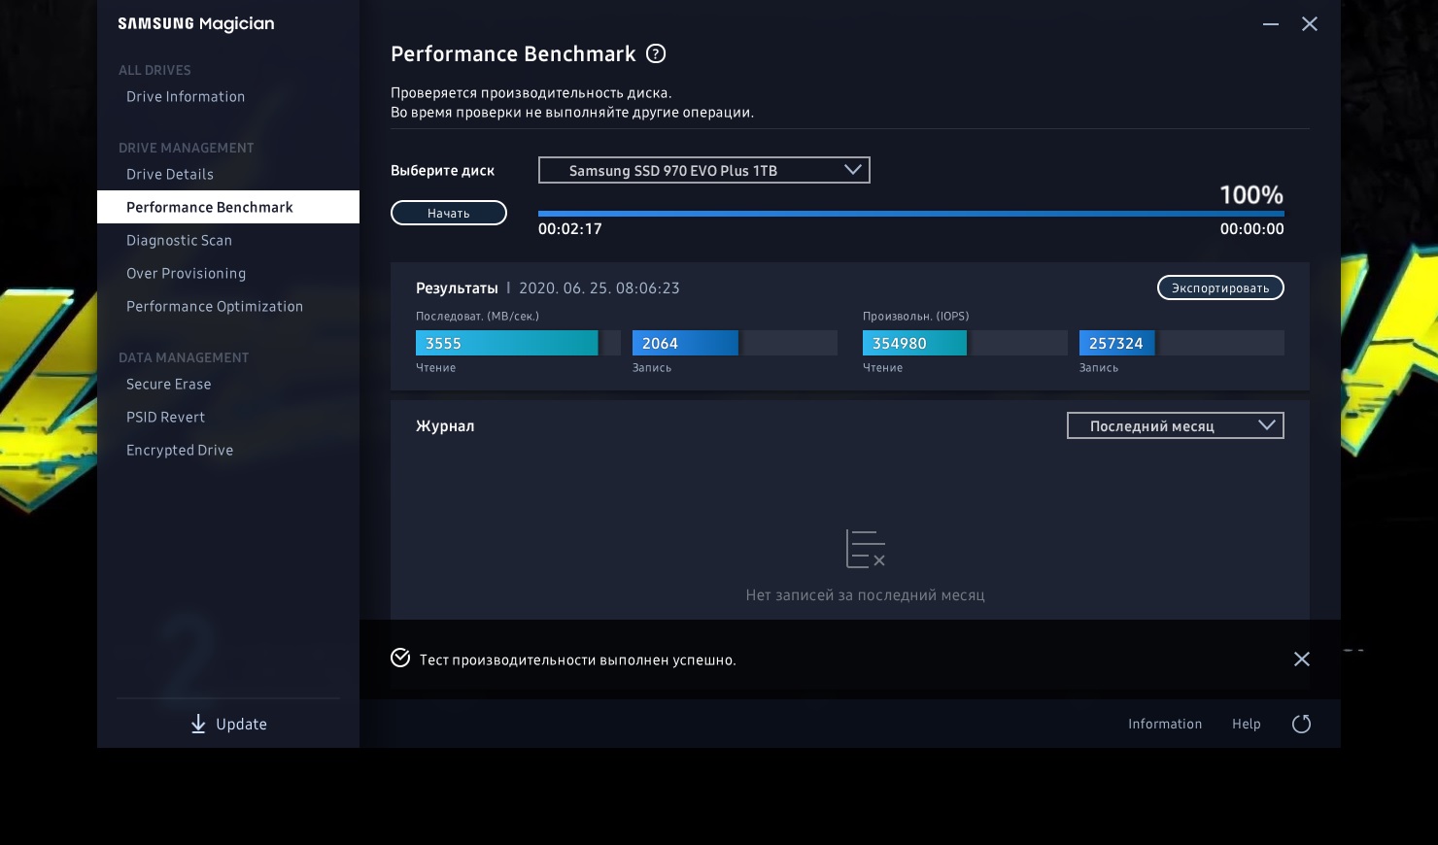Image resolution: width=1438 pixels, height=845 pixels.
Task: Click the Выберите диск label
Action: click(x=443, y=171)
